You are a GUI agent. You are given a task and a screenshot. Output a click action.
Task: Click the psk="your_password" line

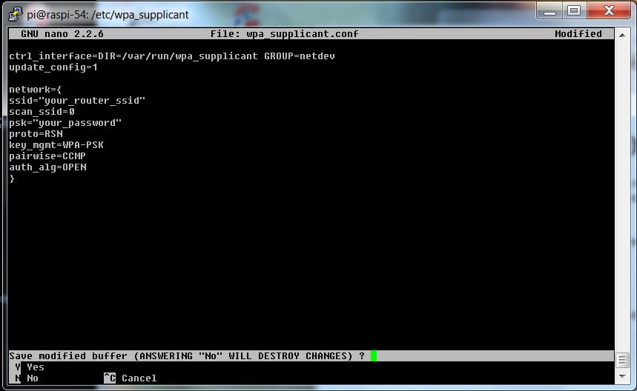[x=65, y=123]
